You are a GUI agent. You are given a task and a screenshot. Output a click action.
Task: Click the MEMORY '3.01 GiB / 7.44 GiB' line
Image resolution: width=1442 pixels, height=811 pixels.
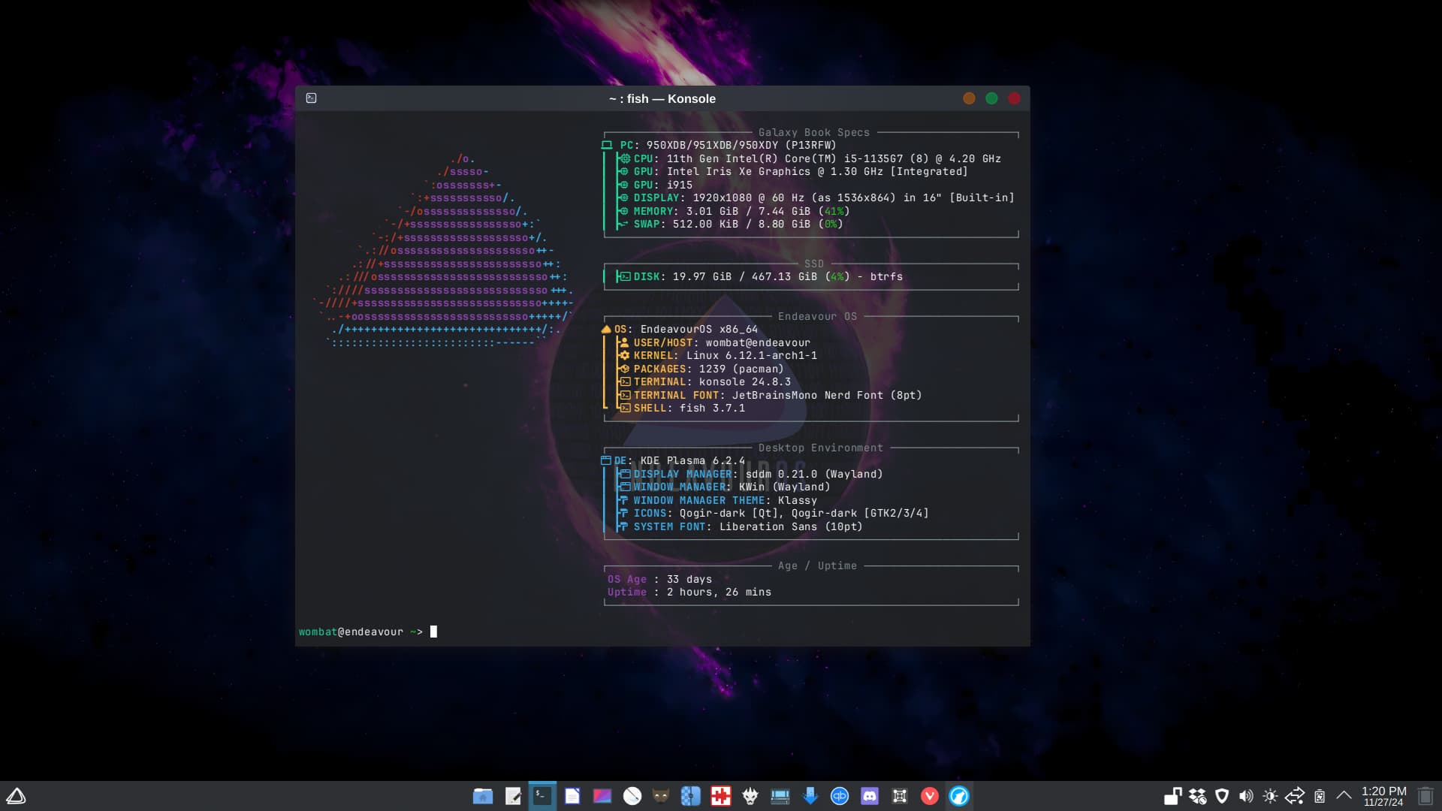pyautogui.click(x=734, y=211)
